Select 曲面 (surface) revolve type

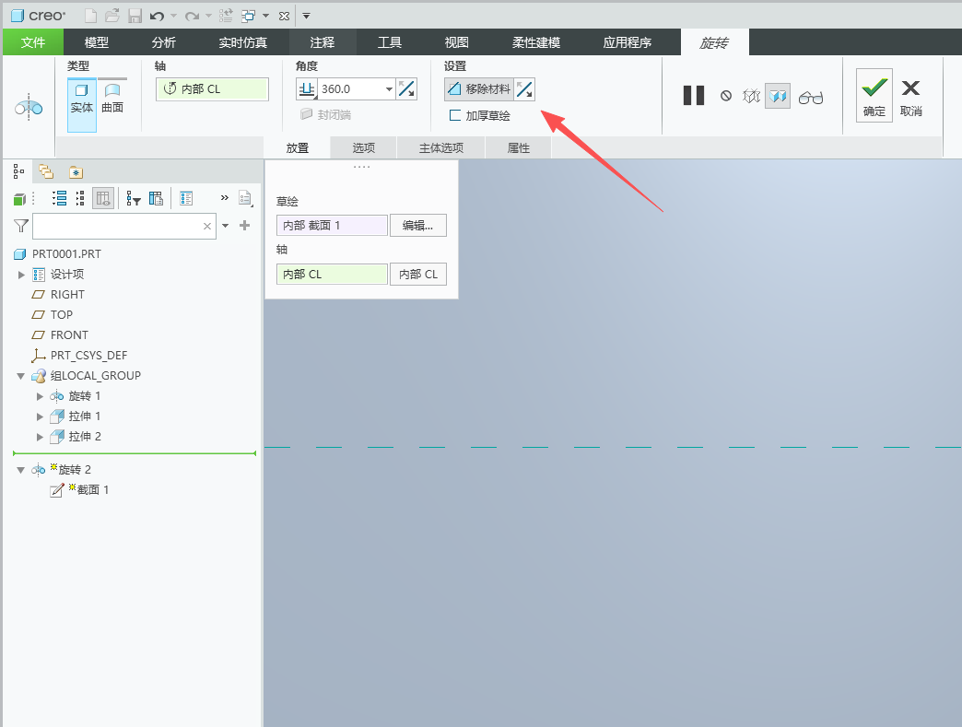(112, 99)
